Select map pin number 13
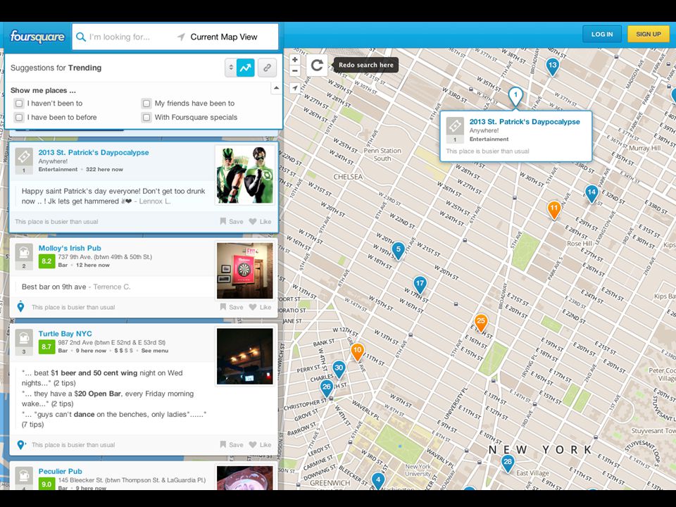This screenshot has height=507, width=676. pos(552,66)
